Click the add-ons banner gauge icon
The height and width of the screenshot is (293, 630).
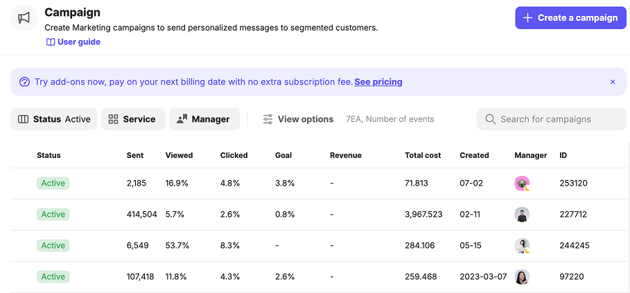(x=25, y=82)
